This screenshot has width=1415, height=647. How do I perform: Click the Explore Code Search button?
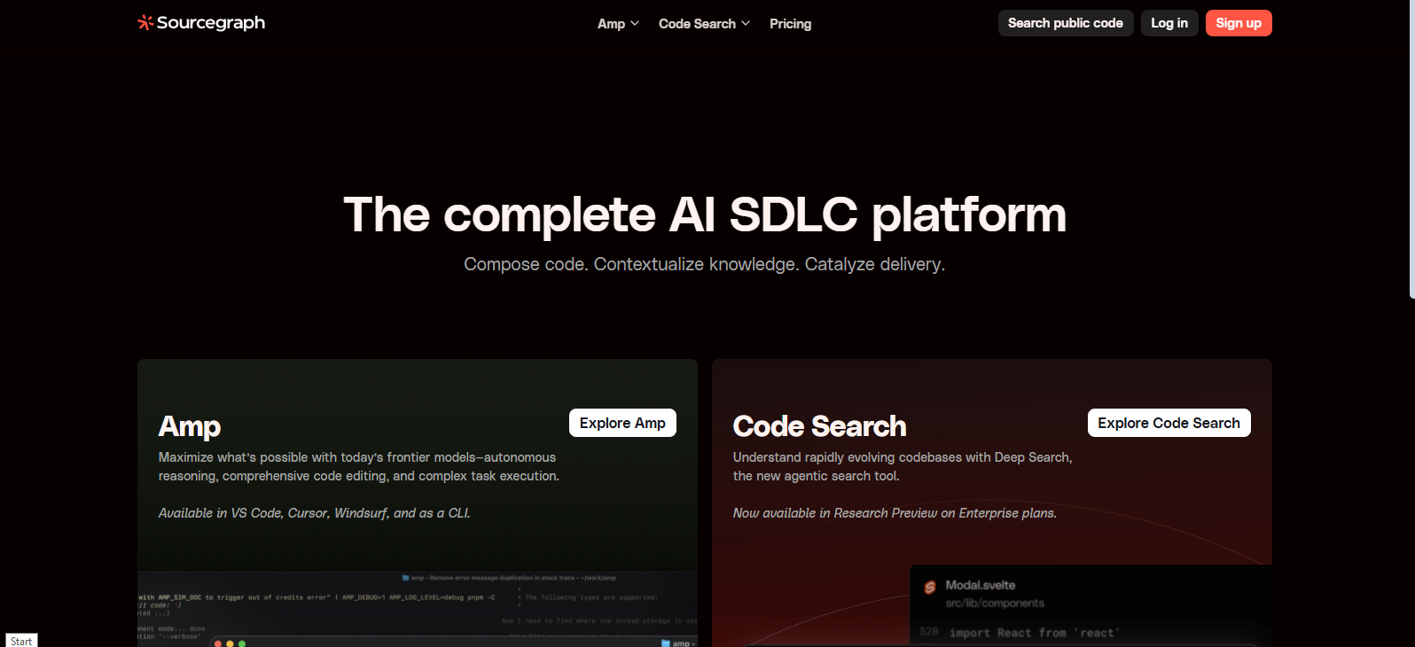coord(1169,423)
